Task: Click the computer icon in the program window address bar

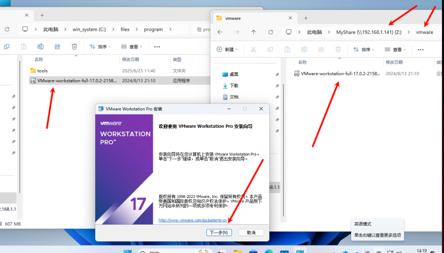Action: click(25, 29)
